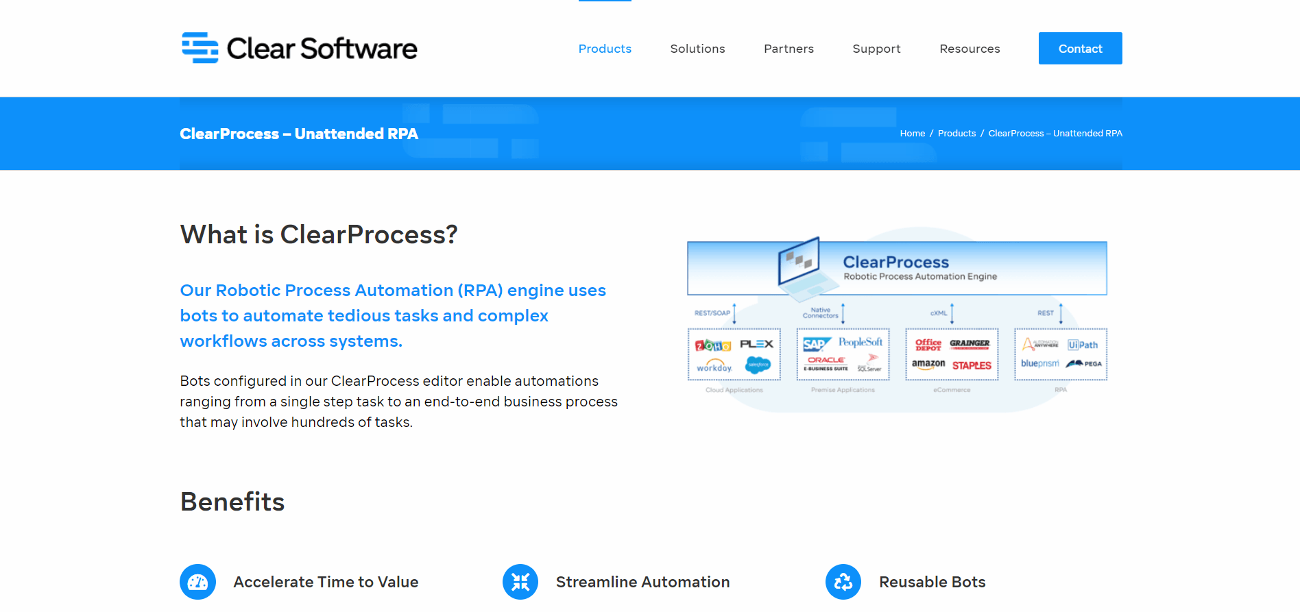This screenshot has height=612, width=1300.
Task: Open the Support menu
Action: [876, 49]
